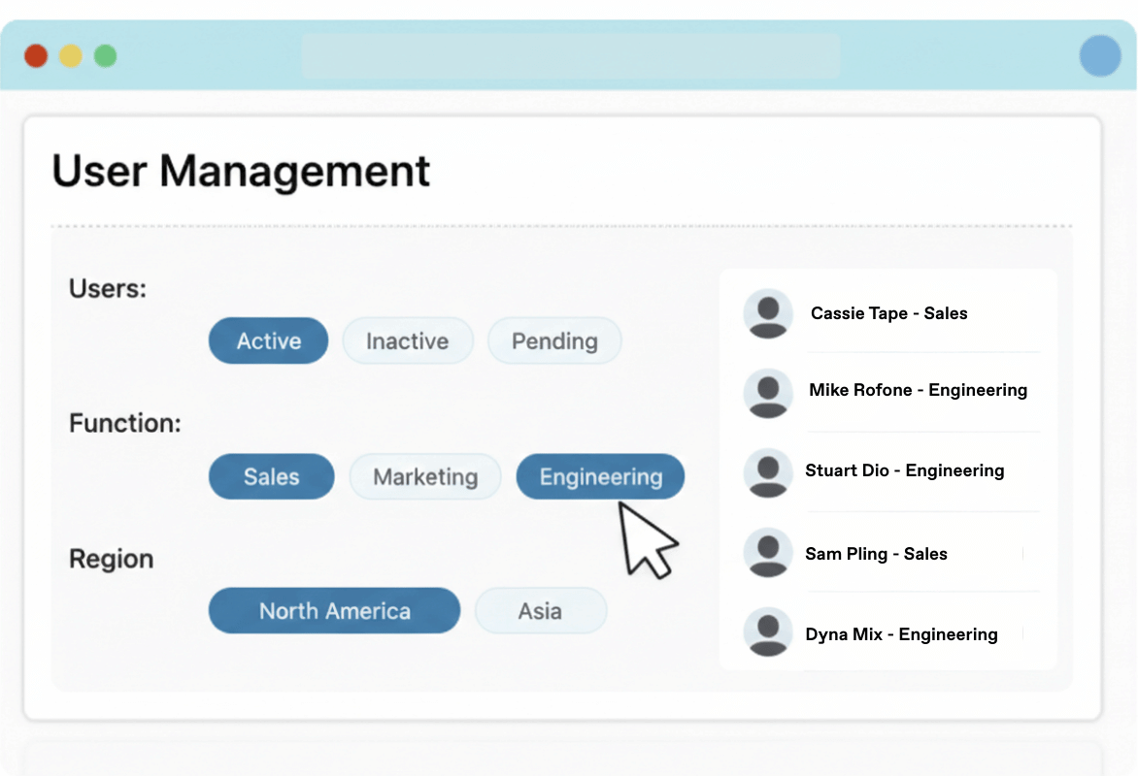Click Sam Pling's avatar icon

[768, 552]
